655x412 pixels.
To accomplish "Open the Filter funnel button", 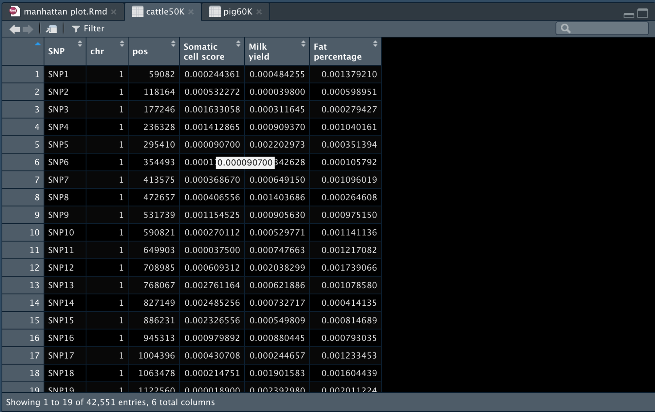I will (x=88, y=29).
